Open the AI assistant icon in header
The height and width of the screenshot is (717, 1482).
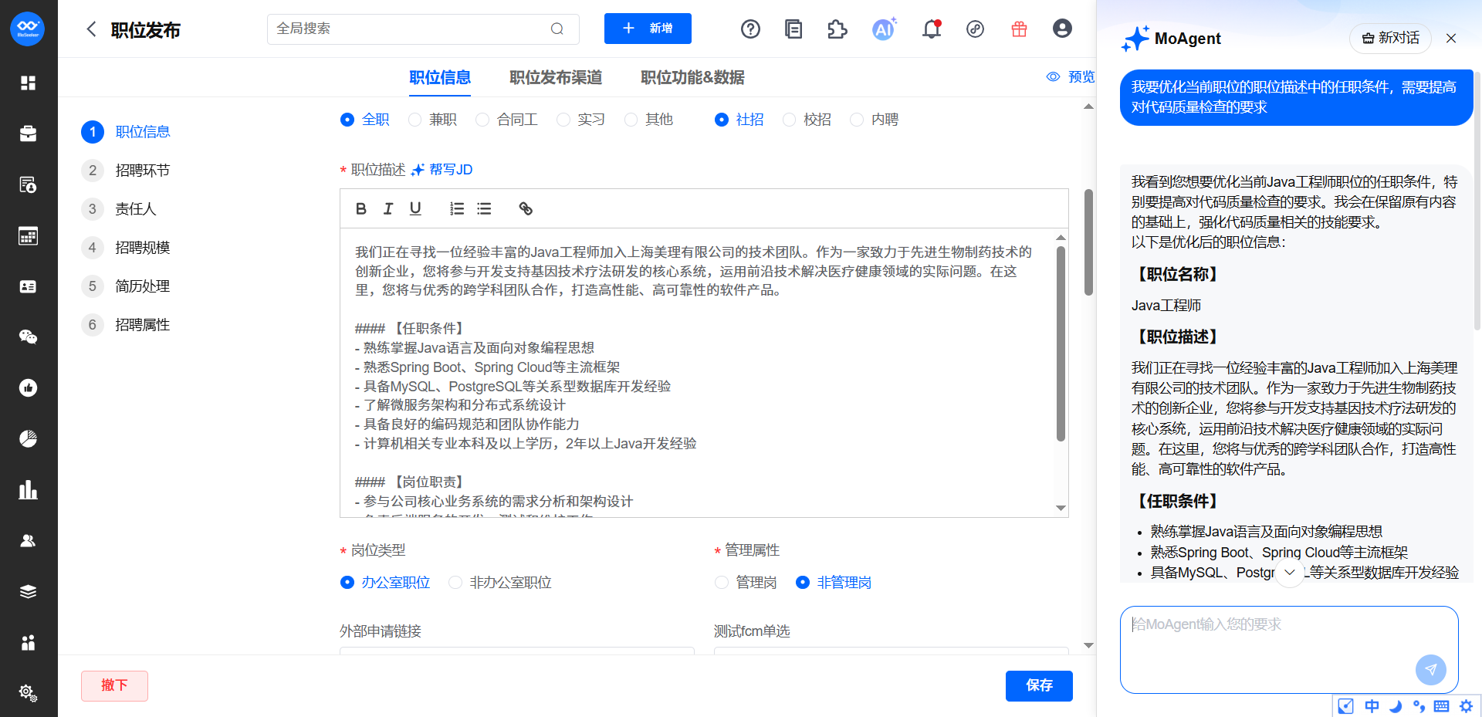click(x=883, y=29)
